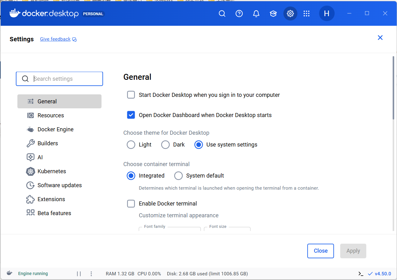The width and height of the screenshot is (397, 280).
Task: Click the Apply button
Action: pos(353,251)
